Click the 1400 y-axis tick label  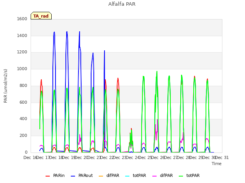pyautogui.click(x=22, y=35)
